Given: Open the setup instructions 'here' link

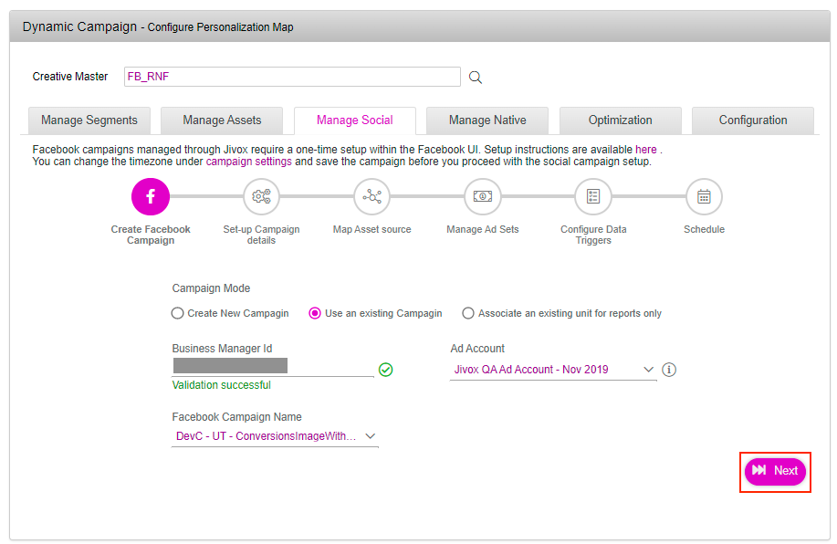Looking at the screenshot, I should tap(645, 149).
